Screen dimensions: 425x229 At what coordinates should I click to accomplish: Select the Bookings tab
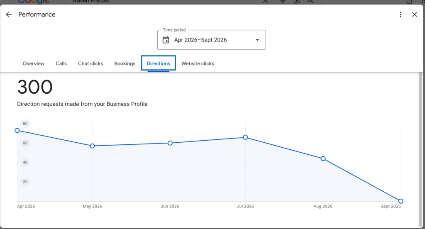(125, 63)
